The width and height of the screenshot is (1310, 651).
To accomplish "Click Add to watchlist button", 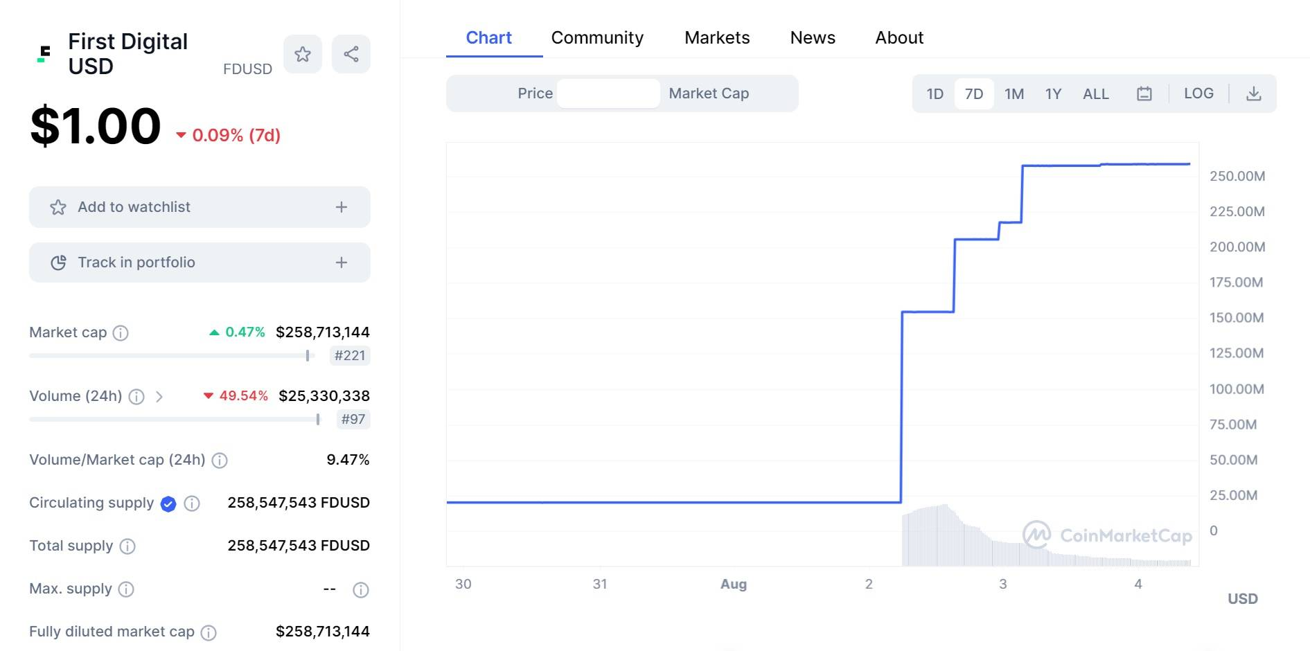I will coord(200,207).
